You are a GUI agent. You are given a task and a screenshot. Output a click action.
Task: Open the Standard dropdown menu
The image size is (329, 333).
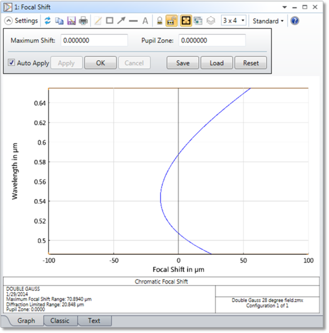(x=268, y=21)
